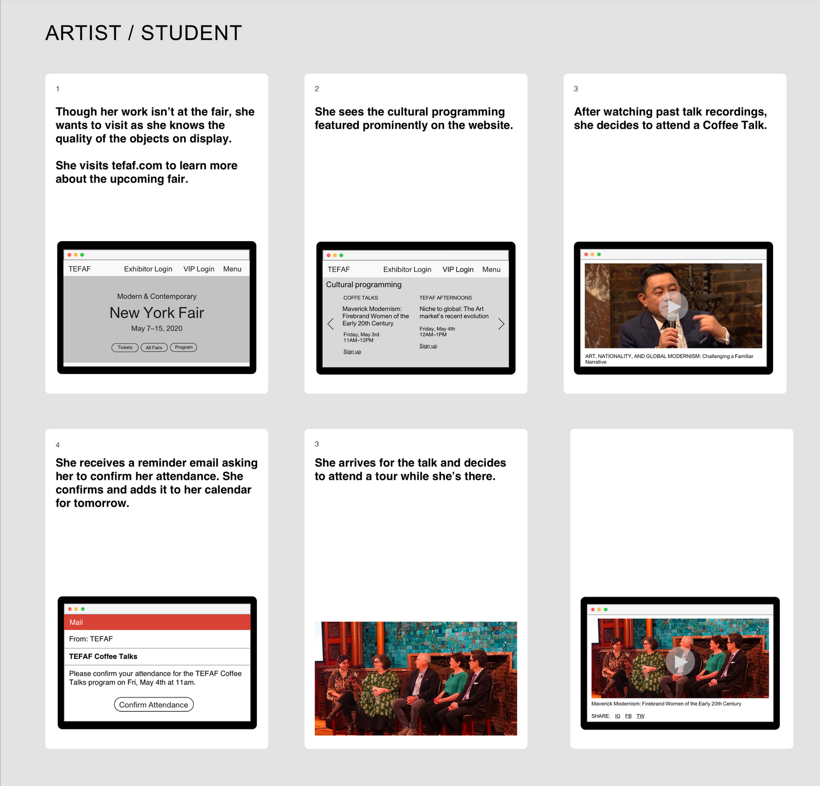Play the Maverick Modernism talk video
Viewport: 820px width, 786px height.
click(680, 661)
